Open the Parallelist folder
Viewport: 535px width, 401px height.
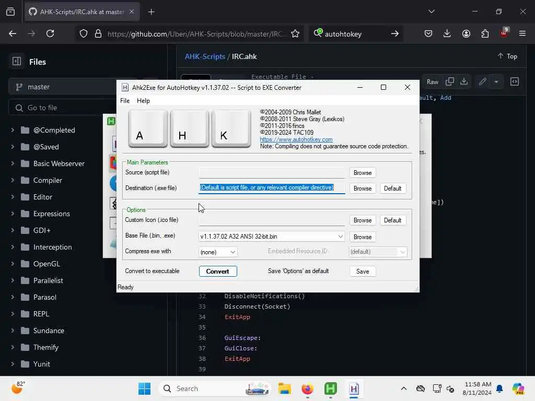(x=48, y=280)
